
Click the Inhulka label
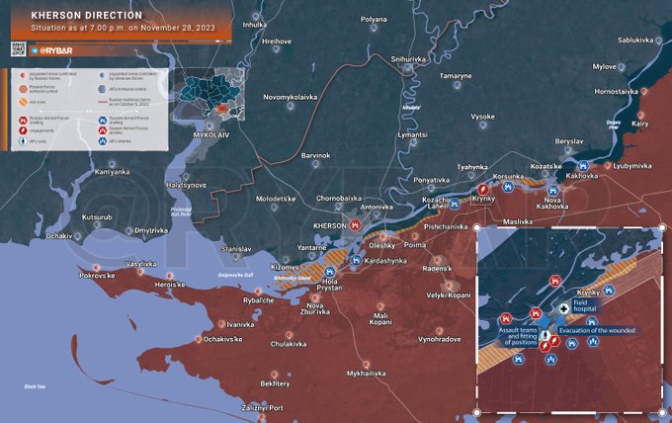point(255,25)
